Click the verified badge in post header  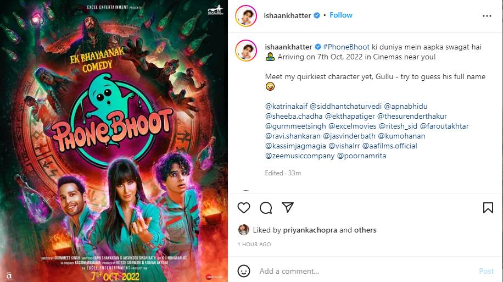point(317,15)
